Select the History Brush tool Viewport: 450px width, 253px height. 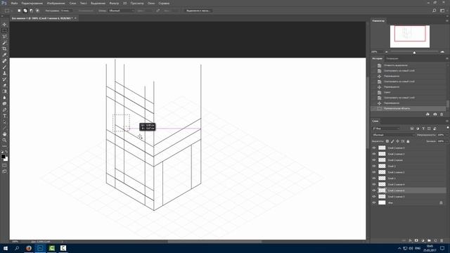tap(4, 79)
